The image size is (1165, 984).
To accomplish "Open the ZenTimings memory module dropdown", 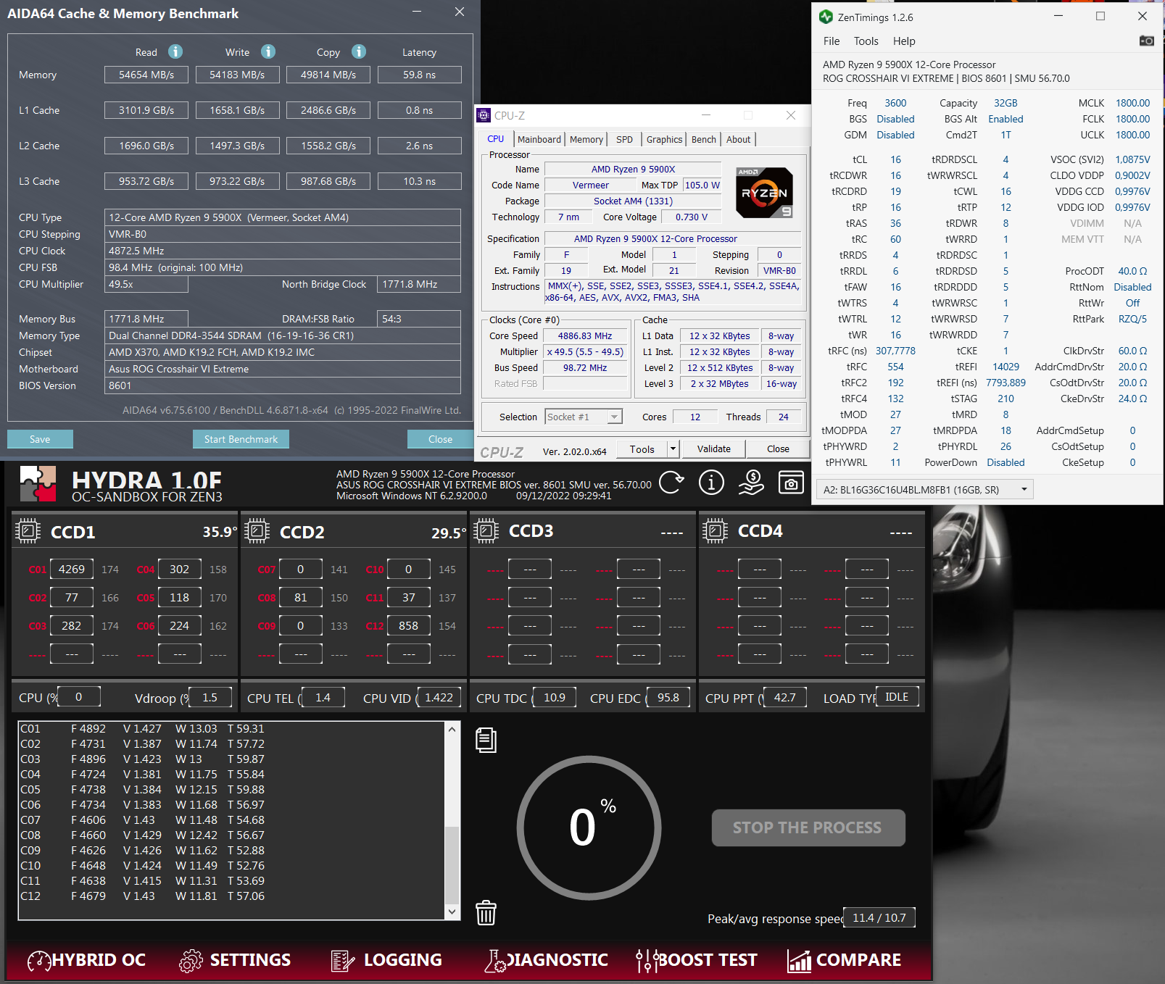I will pos(924,490).
